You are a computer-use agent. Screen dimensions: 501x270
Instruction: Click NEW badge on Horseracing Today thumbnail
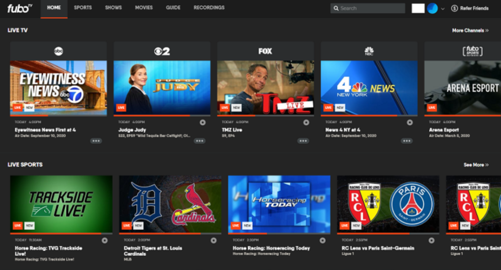coord(247,225)
